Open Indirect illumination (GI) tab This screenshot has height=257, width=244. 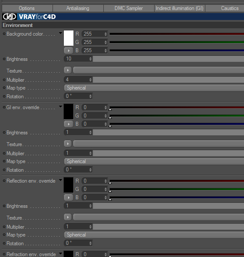179,8
